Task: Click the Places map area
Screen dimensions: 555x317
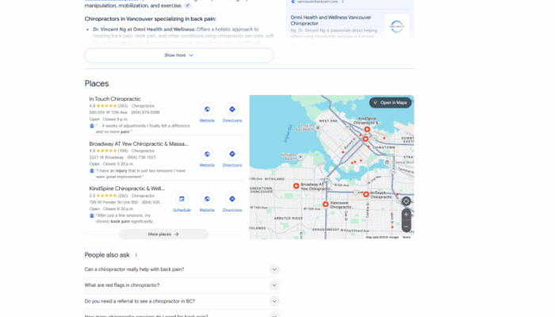Action: 331,167
